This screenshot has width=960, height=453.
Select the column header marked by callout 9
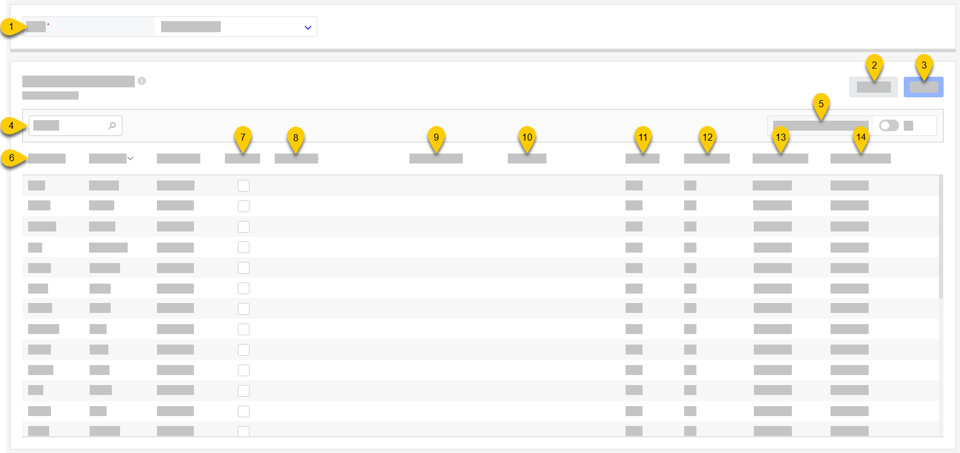436,158
